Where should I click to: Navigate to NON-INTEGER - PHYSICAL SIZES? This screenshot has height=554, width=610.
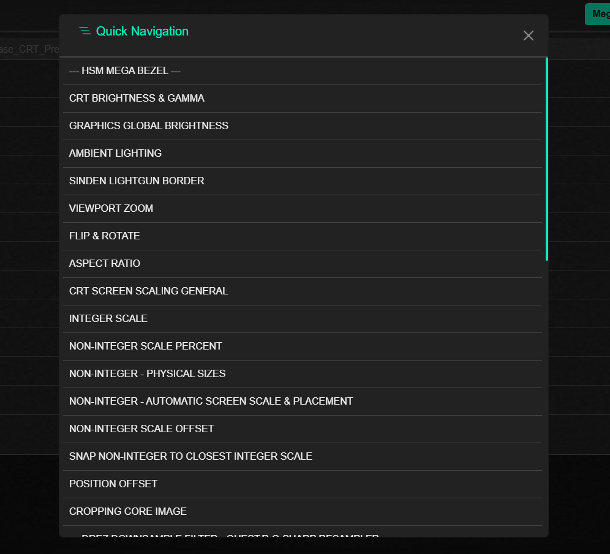pyautogui.click(x=148, y=374)
